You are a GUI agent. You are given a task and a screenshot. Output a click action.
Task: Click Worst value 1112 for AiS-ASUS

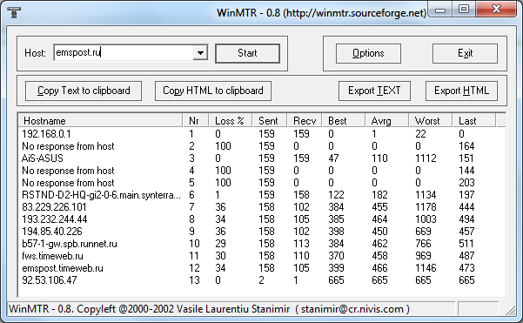click(426, 158)
